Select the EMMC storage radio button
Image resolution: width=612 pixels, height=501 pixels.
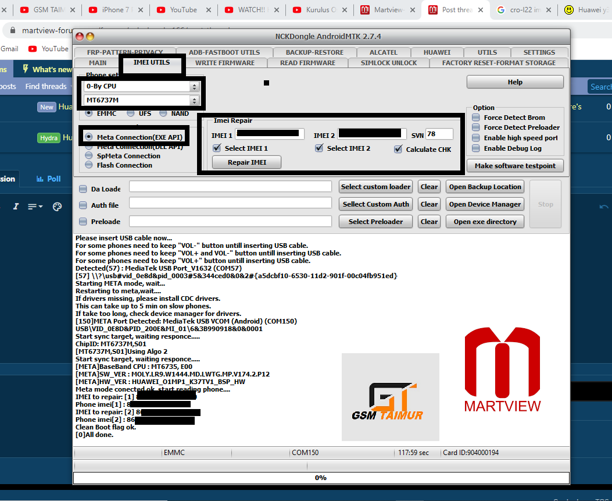89,113
